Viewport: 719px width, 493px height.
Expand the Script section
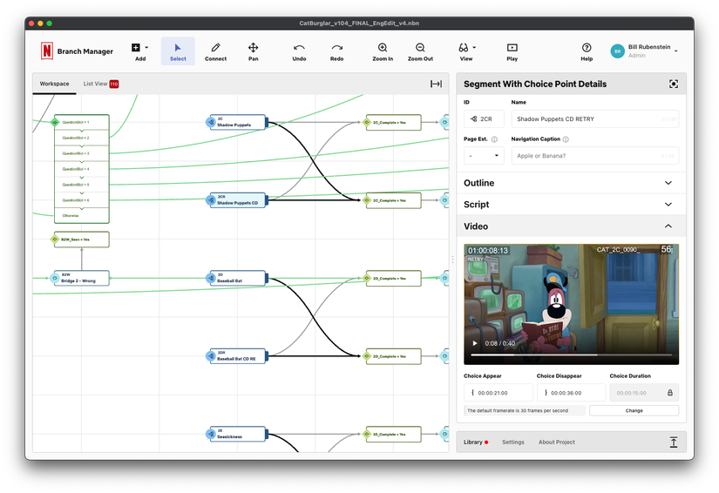572,205
